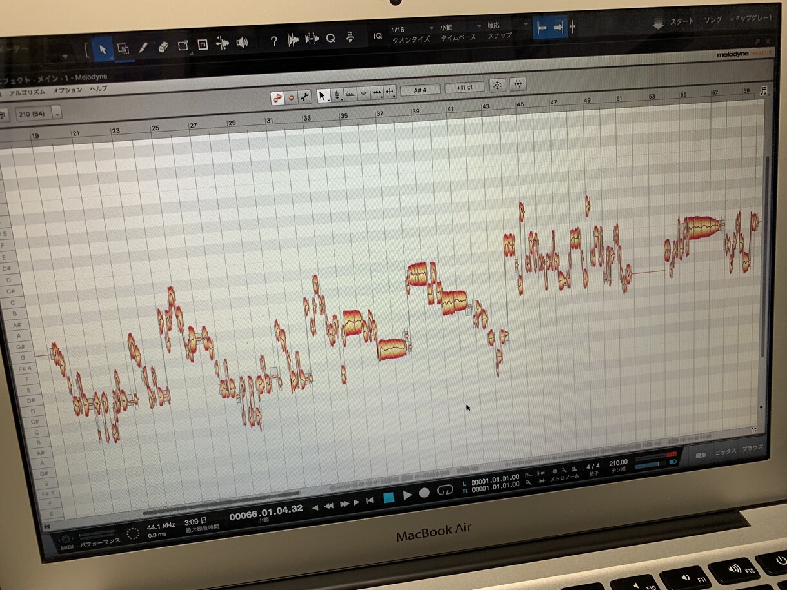Click the Studio One mute tool icon
The width and height of the screenshot is (787, 590).
pos(203,44)
